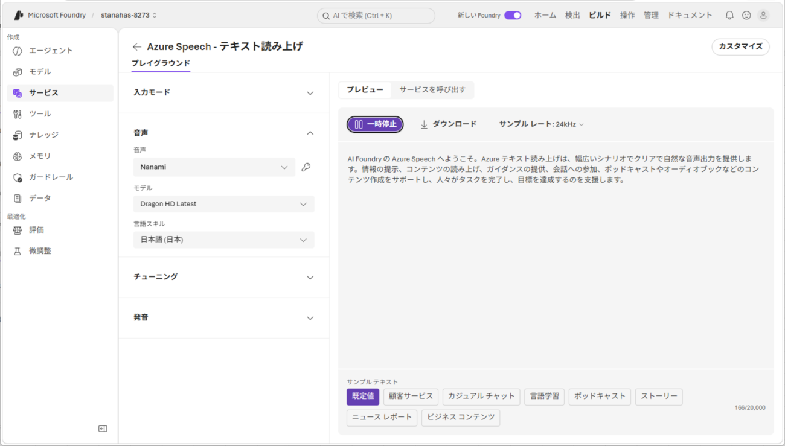Screen dimensions: 785x446
Task: Open the notifications bell icon
Action: tap(729, 15)
